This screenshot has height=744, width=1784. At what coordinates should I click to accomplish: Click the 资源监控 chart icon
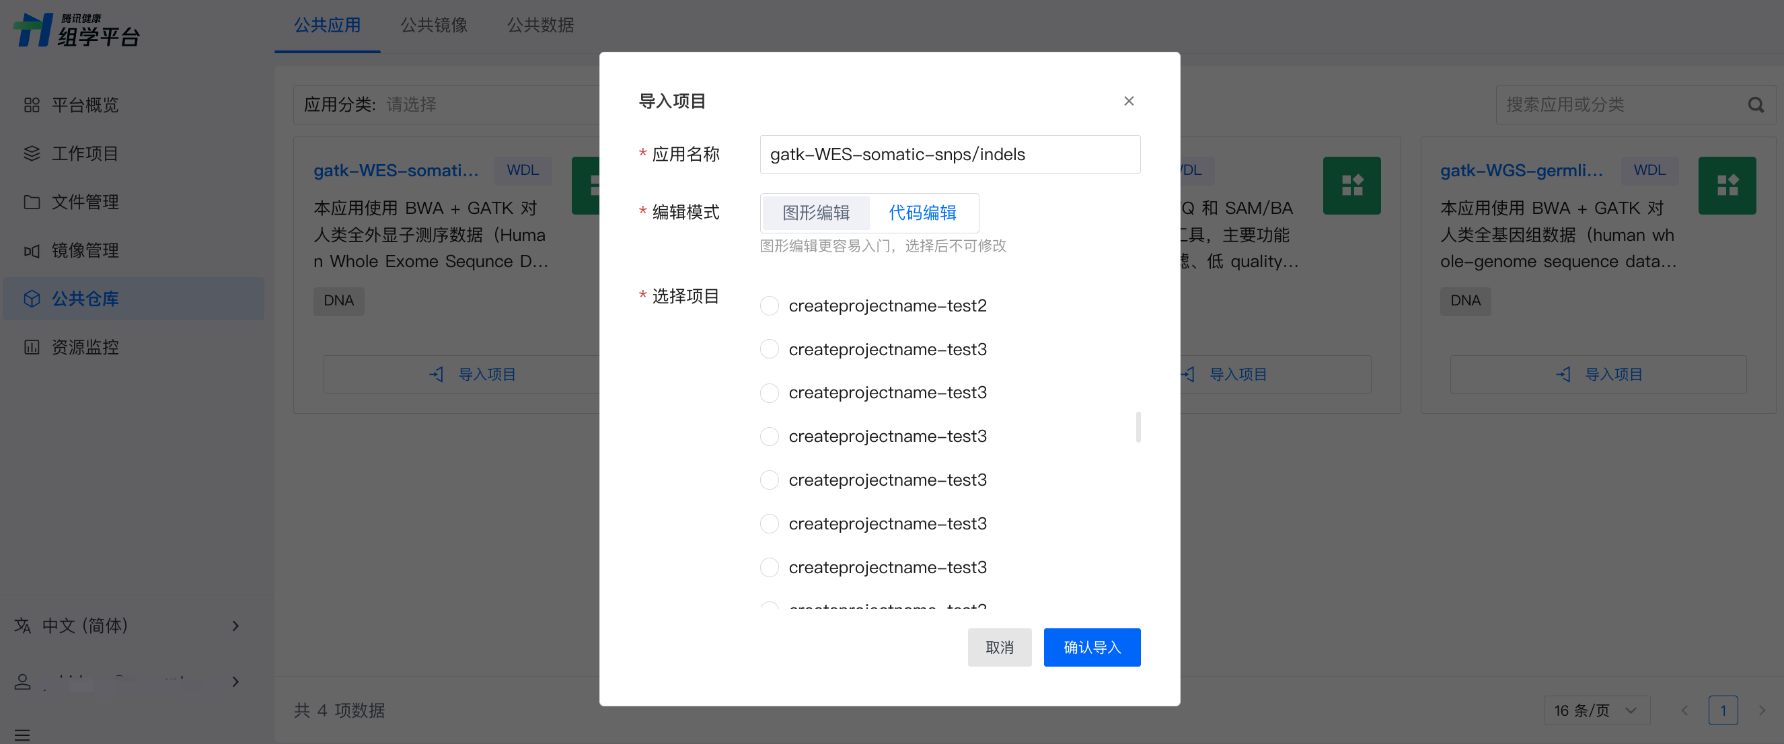point(32,347)
